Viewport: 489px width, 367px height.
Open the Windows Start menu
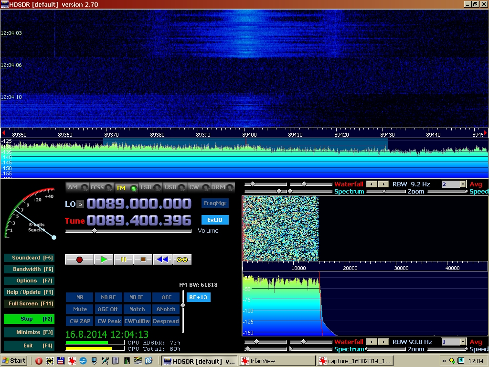[x=14, y=361]
